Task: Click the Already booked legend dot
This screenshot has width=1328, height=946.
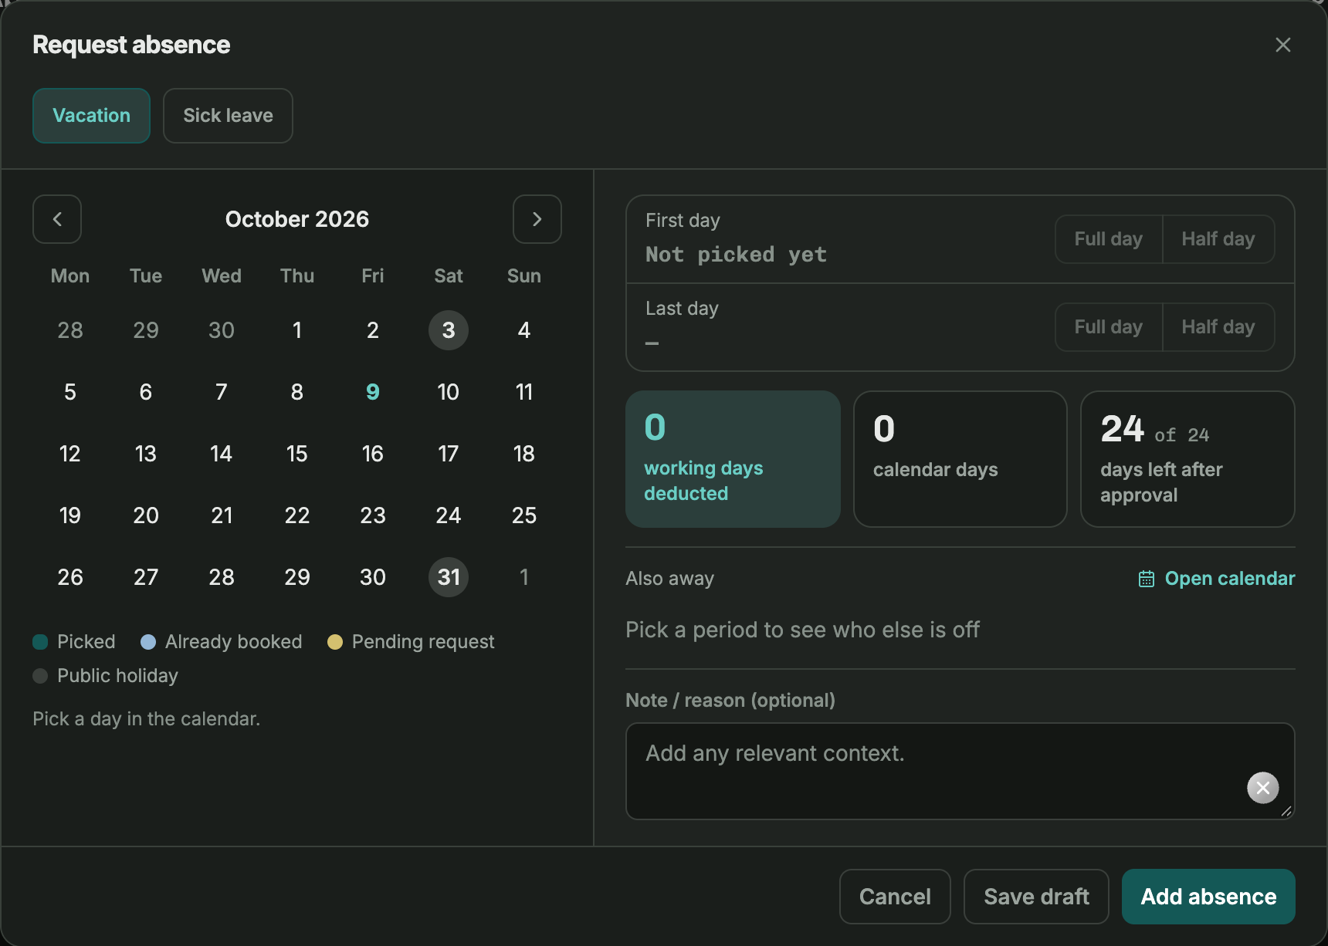Action: pyautogui.click(x=148, y=642)
